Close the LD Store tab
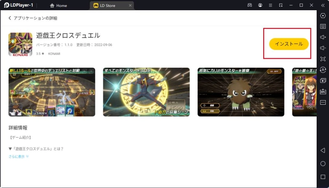 (x=130, y=5)
